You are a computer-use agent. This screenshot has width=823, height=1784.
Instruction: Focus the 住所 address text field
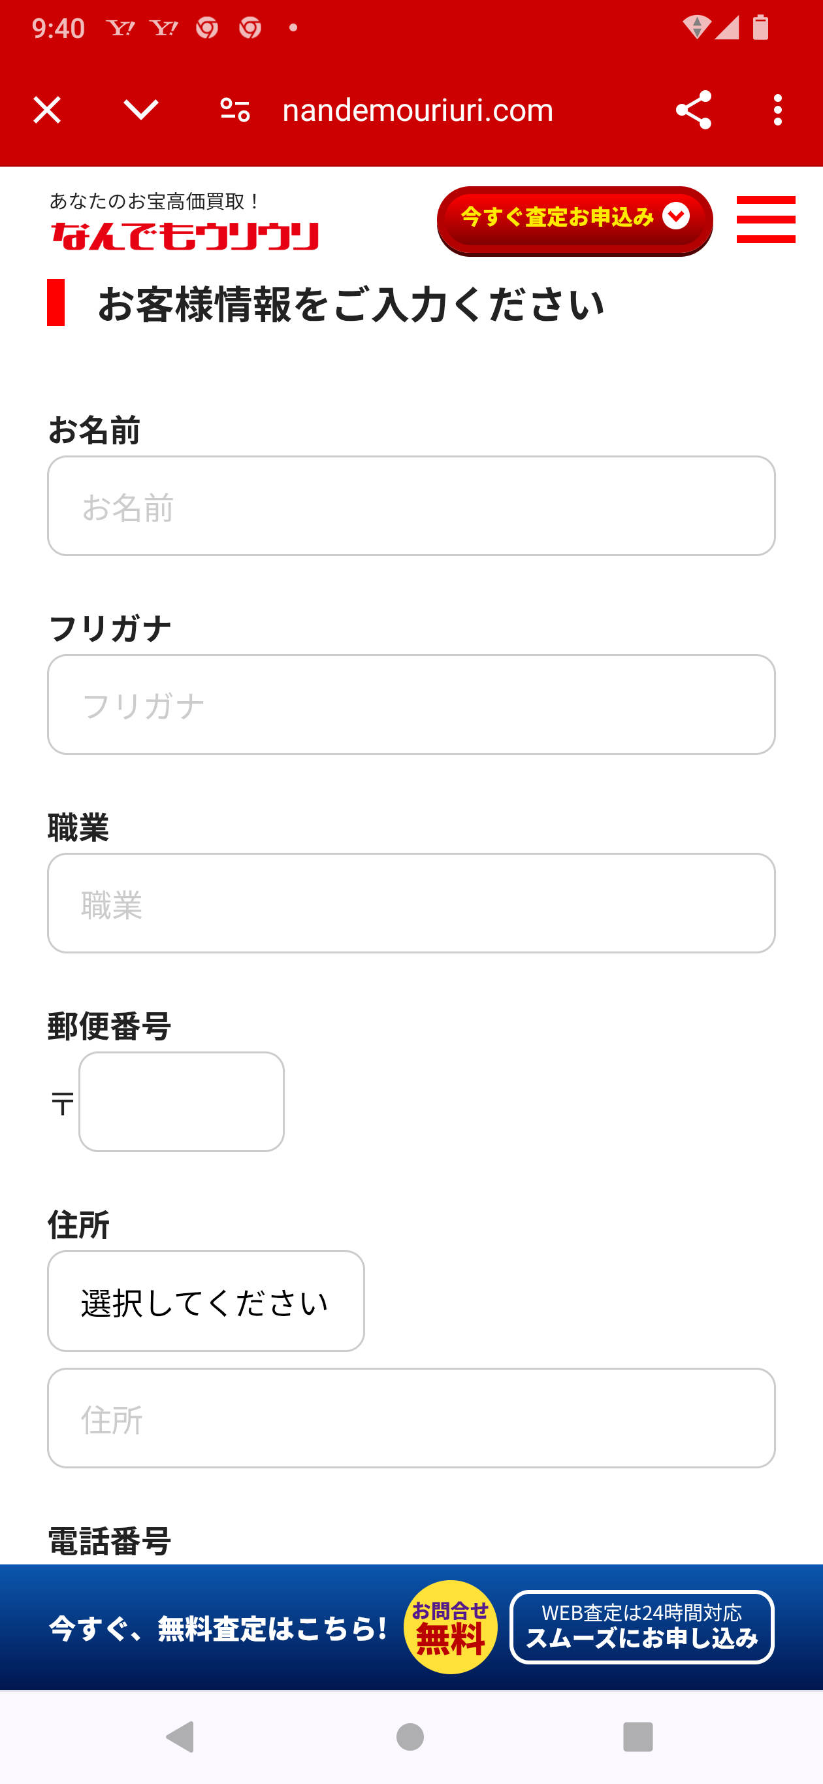pyautogui.click(x=411, y=1417)
